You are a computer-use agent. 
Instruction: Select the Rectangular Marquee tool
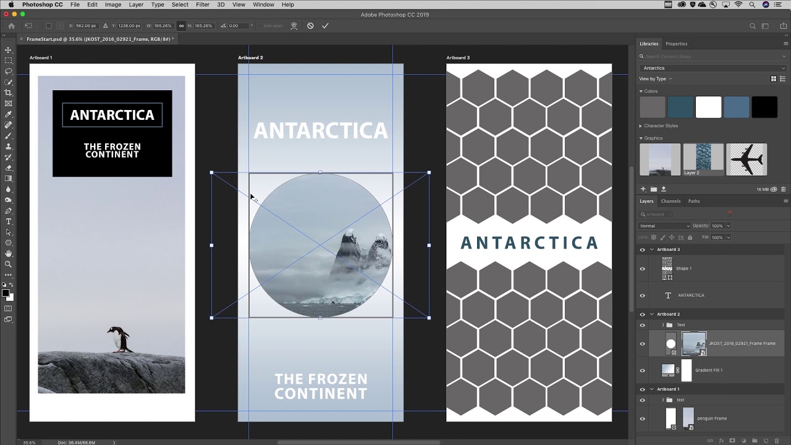8,61
